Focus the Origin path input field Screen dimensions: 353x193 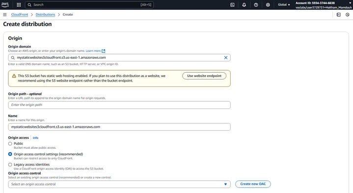point(119,105)
